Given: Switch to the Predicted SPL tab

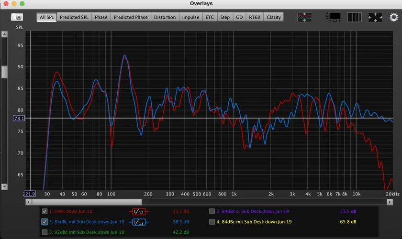Looking at the screenshot, I should (74, 17).
